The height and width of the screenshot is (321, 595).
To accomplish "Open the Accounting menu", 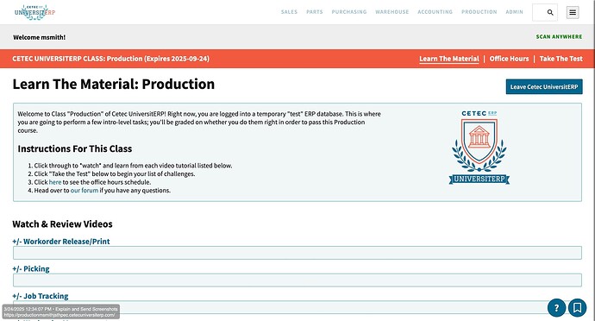I will coord(435,12).
